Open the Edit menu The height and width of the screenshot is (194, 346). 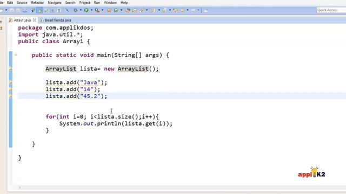tap(10, 3)
